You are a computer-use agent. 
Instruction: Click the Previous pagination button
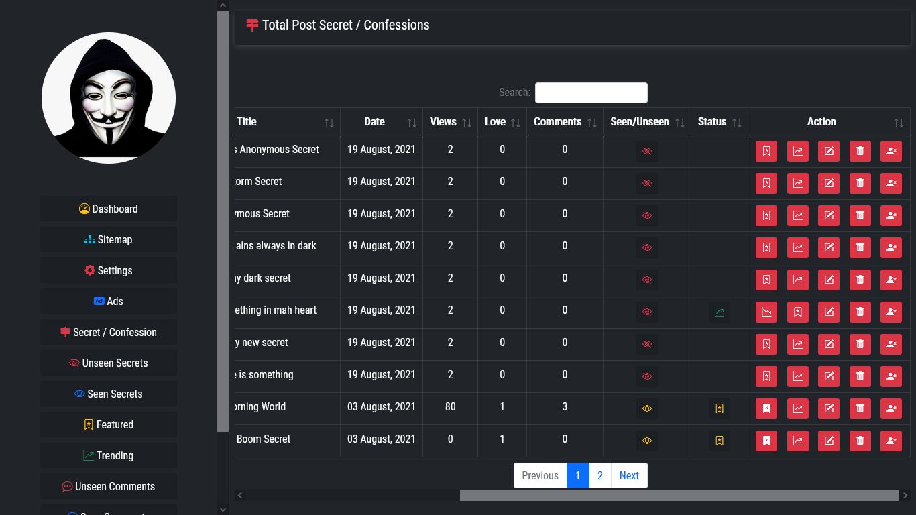[x=540, y=475]
